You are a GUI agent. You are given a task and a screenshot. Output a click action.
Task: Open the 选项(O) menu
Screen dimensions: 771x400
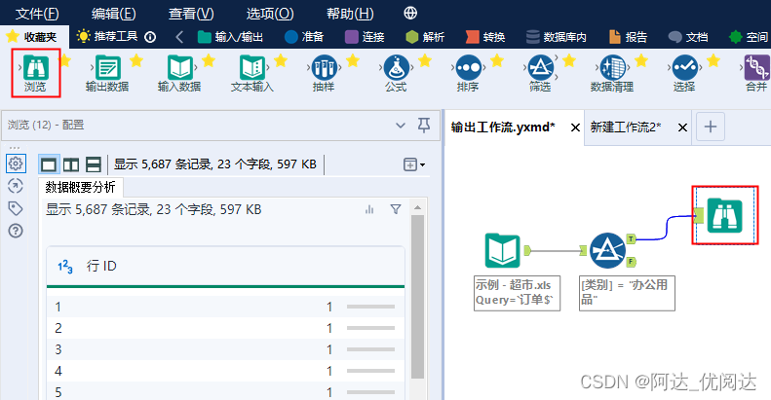point(269,14)
